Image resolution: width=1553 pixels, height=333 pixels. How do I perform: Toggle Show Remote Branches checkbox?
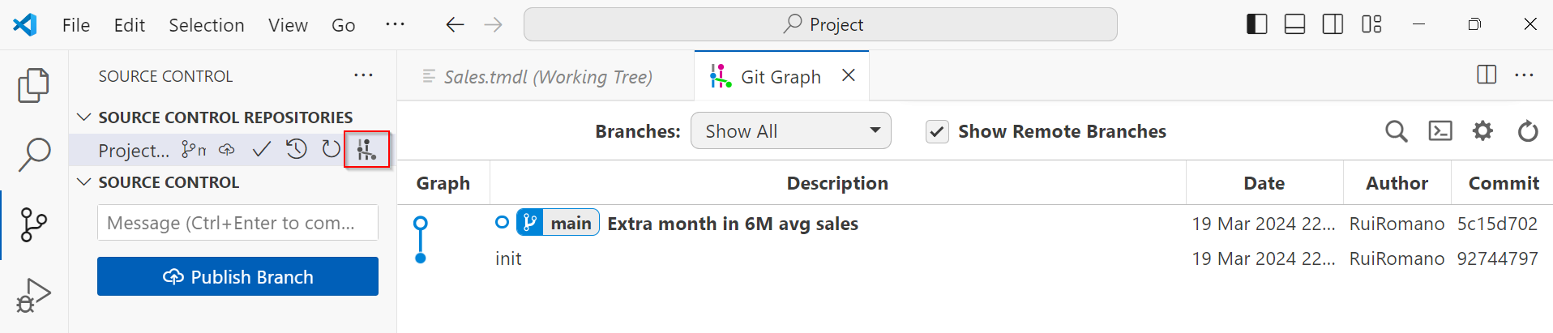[x=937, y=132]
